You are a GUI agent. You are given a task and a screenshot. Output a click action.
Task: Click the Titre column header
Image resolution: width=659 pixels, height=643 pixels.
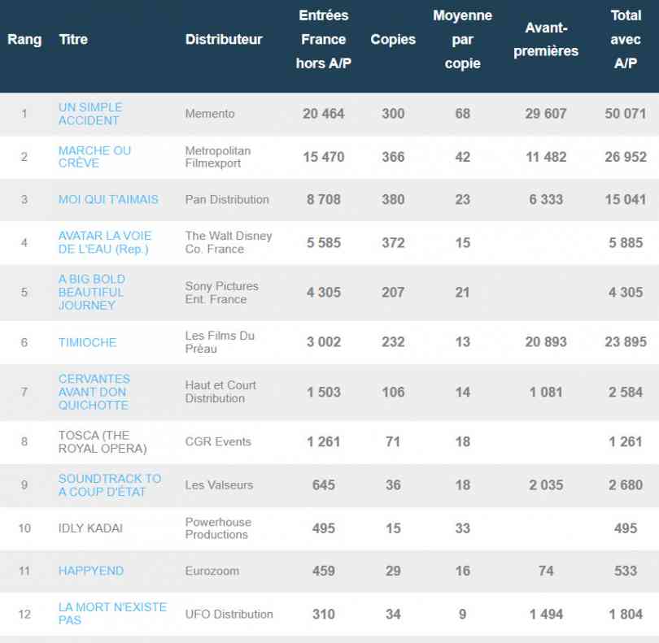click(73, 40)
